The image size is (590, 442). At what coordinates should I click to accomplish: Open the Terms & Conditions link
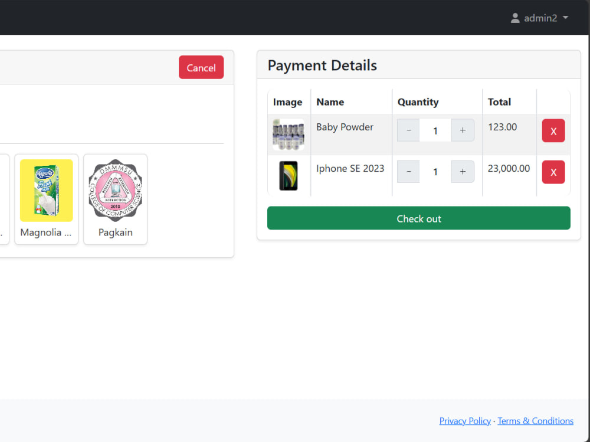536,421
